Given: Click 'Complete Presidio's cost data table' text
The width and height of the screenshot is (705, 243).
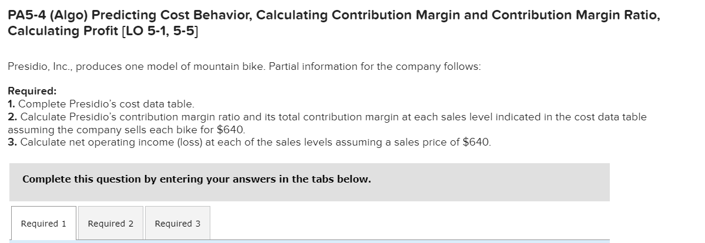Looking at the screenshot, I should click(x=106, y=104).
